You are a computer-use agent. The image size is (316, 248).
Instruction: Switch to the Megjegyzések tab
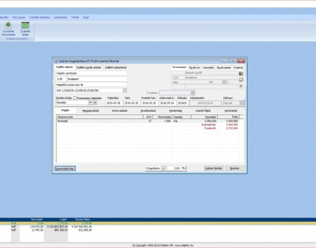tap(90, 111)
